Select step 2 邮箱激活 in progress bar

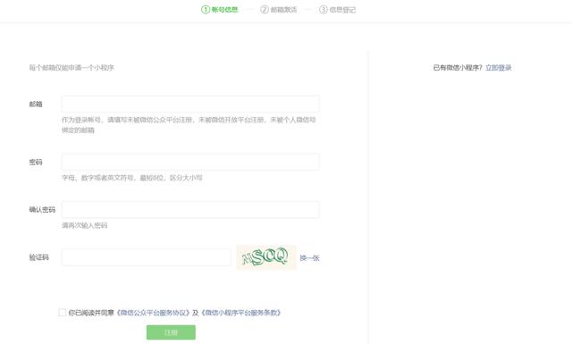pos(279,10)
